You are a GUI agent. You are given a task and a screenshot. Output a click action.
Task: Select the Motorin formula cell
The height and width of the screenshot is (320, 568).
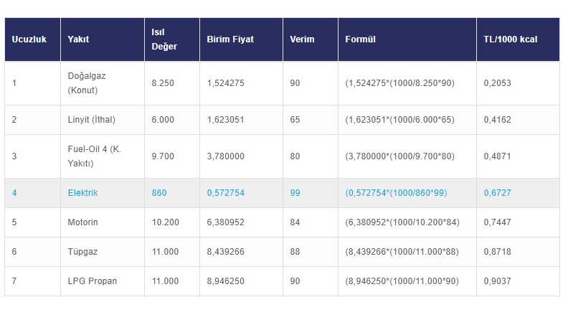(x=402, y=222)
